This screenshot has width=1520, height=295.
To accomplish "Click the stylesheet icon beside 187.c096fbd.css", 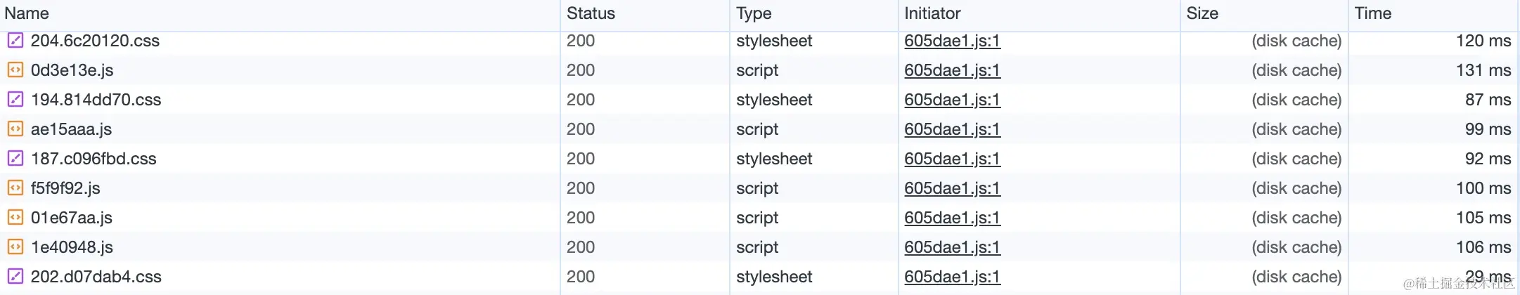I will click(15, 159).
